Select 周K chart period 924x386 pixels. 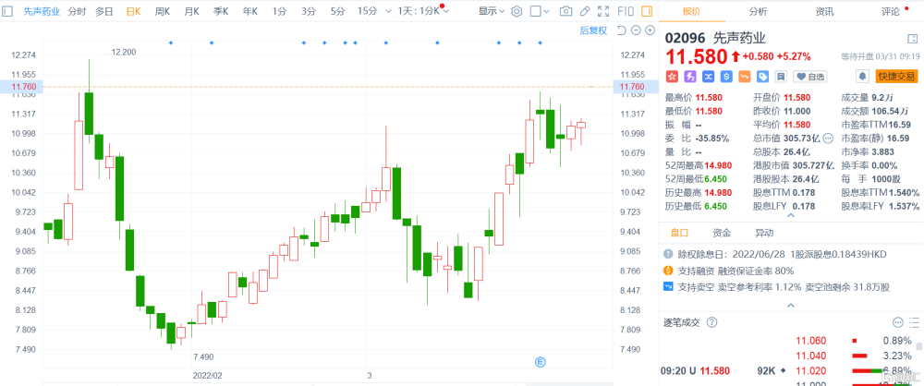(162, 11)
